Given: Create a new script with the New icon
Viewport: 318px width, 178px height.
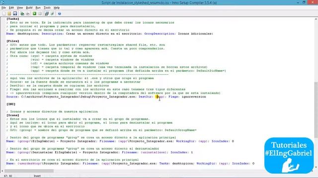Looking at the screenshot, I should click(4, 13).
